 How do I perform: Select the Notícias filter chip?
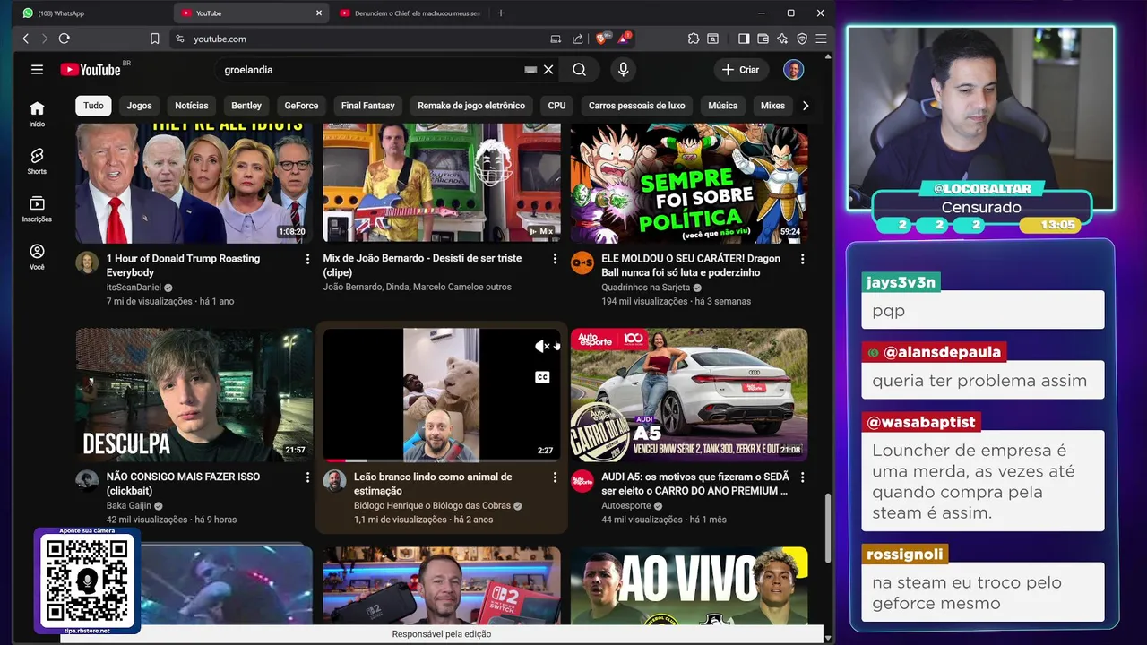(x=192, y=106)
